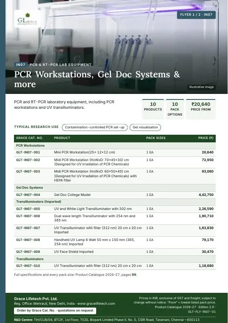Click catalog number GLT-IN07-004
228x323 pixels.
28,195
